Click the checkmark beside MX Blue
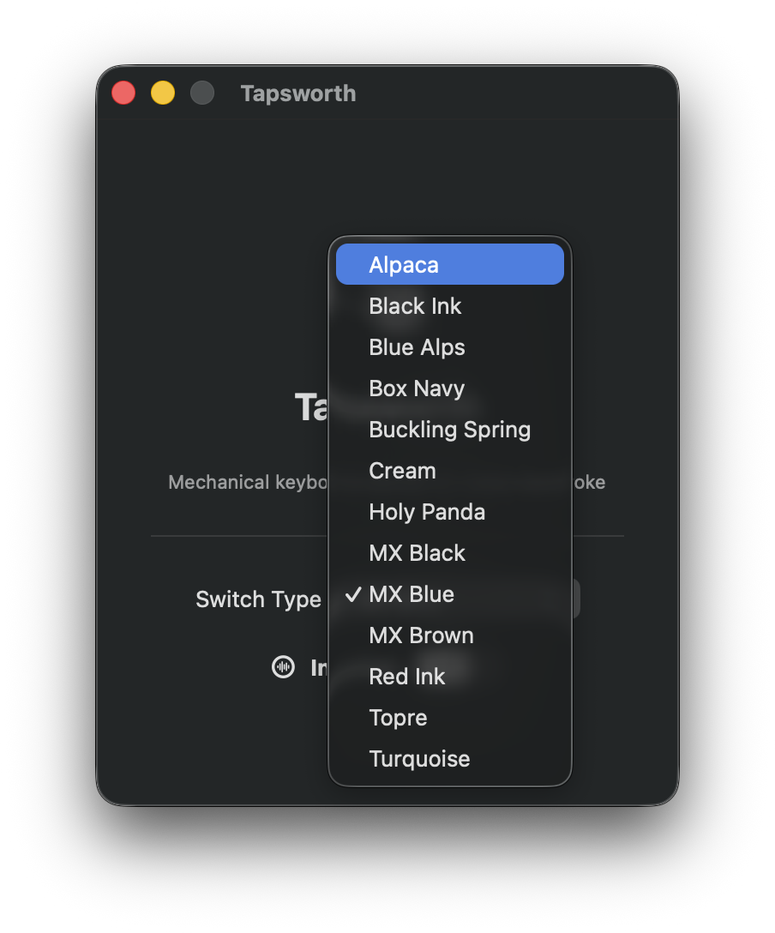The height and width of the screenshot is (933, 775). point(353,593)
